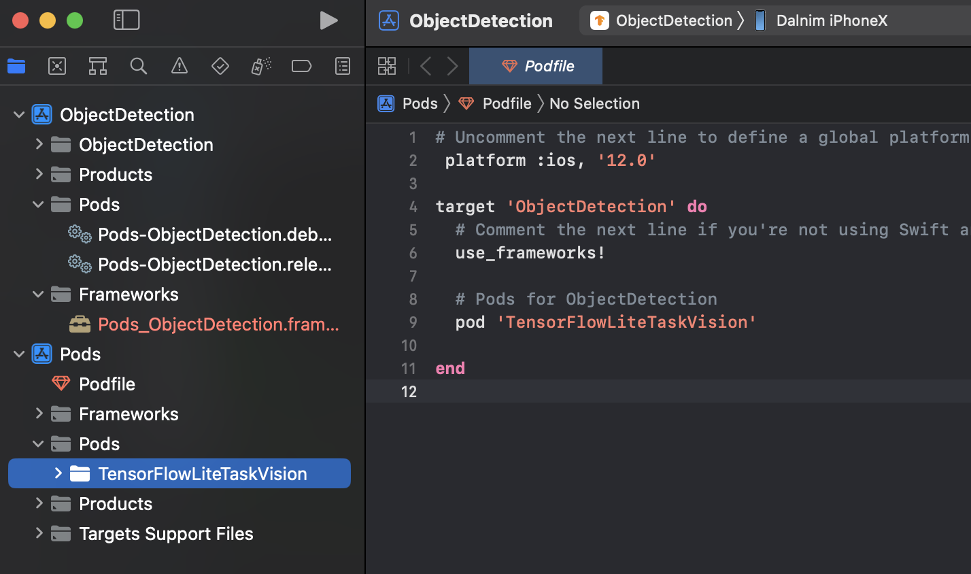This screenshot has height=574, width=971.
Task: Toggle the navigator sidebar visibility
Action: point(126,20)
